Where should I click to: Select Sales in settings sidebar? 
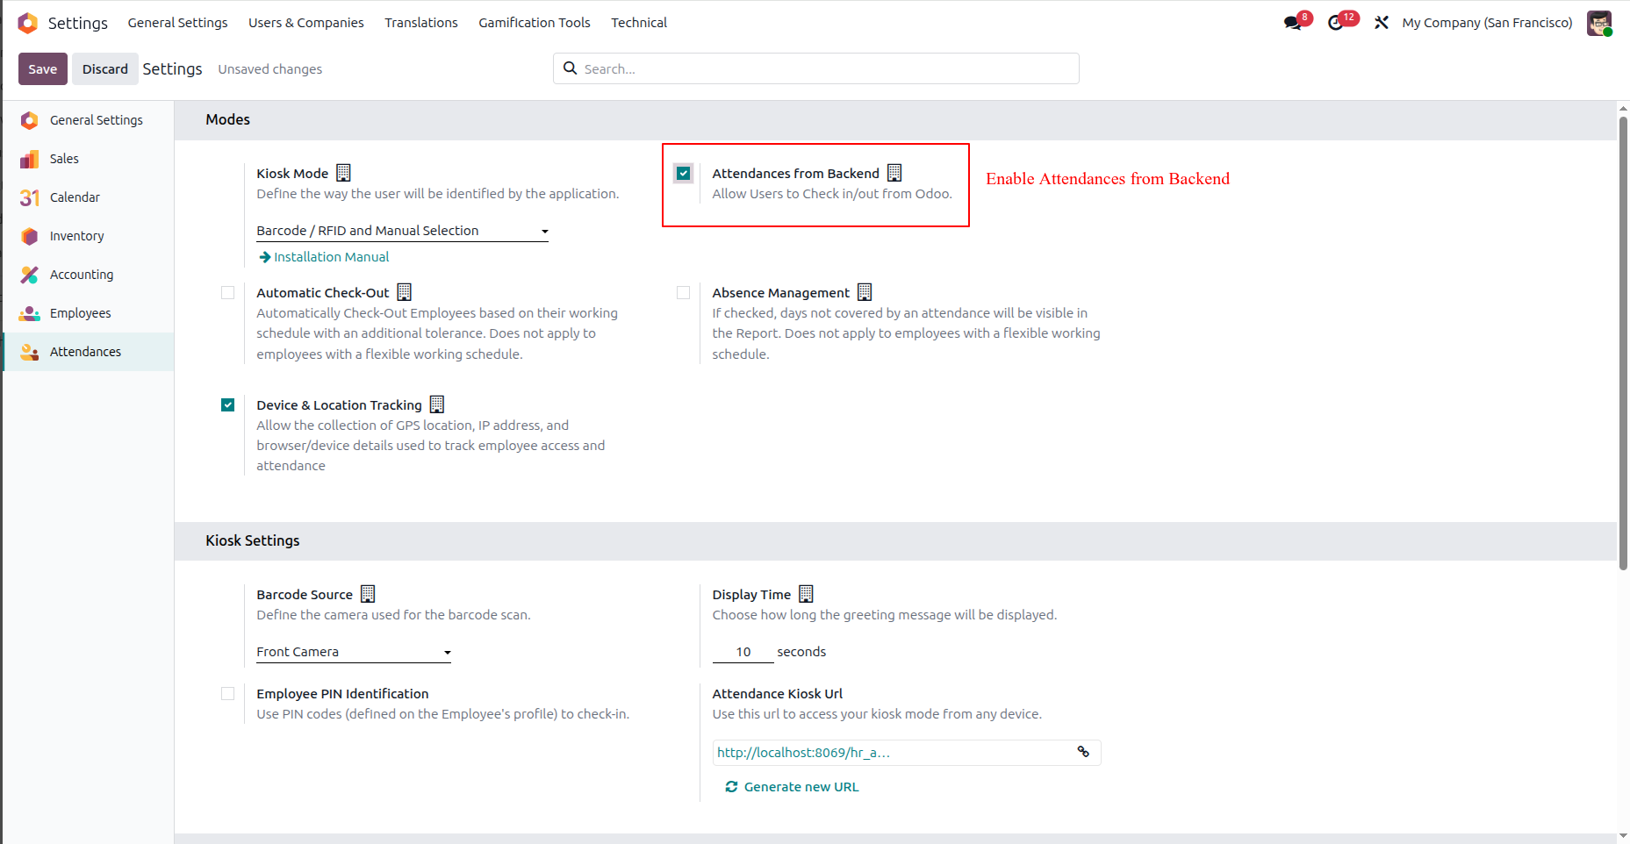[88, 159]
